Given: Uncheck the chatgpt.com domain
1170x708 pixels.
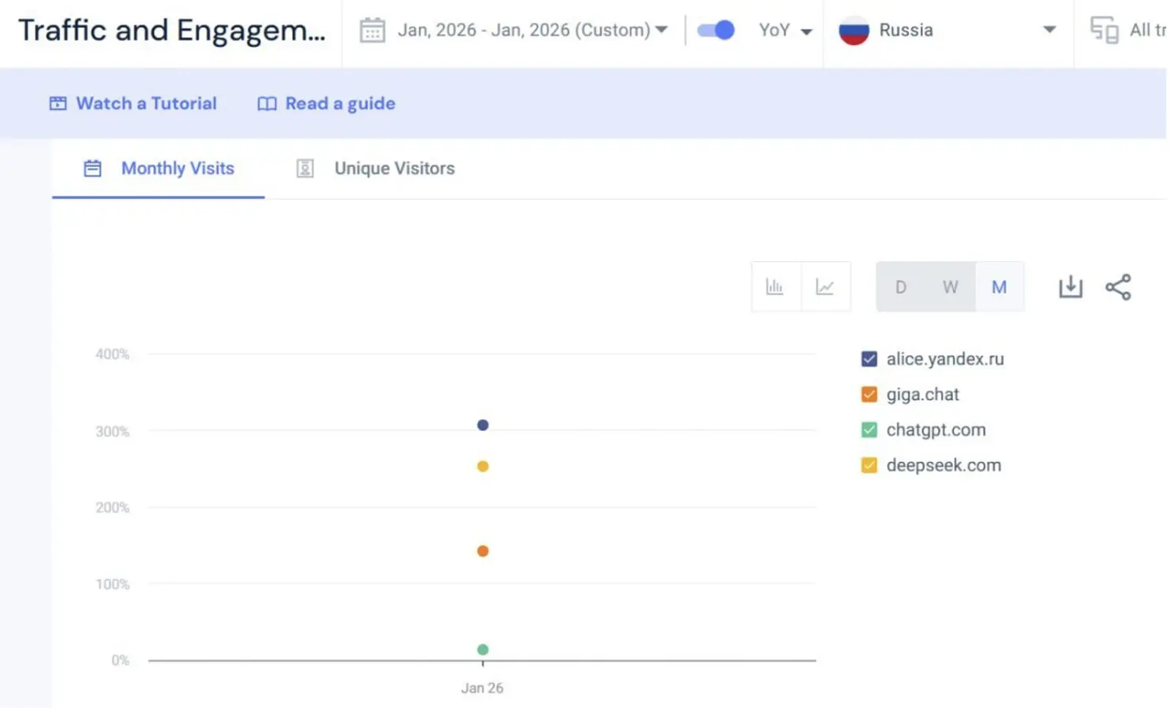Looking at the screenshot, I should coord(869,430).
